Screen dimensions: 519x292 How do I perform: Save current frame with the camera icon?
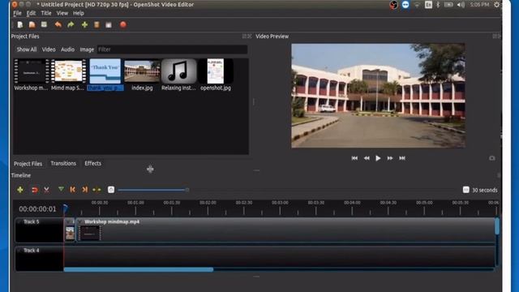click(x=492, y=158)
